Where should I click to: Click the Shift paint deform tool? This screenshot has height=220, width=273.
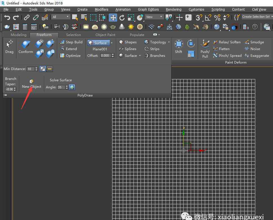(179, 47)
